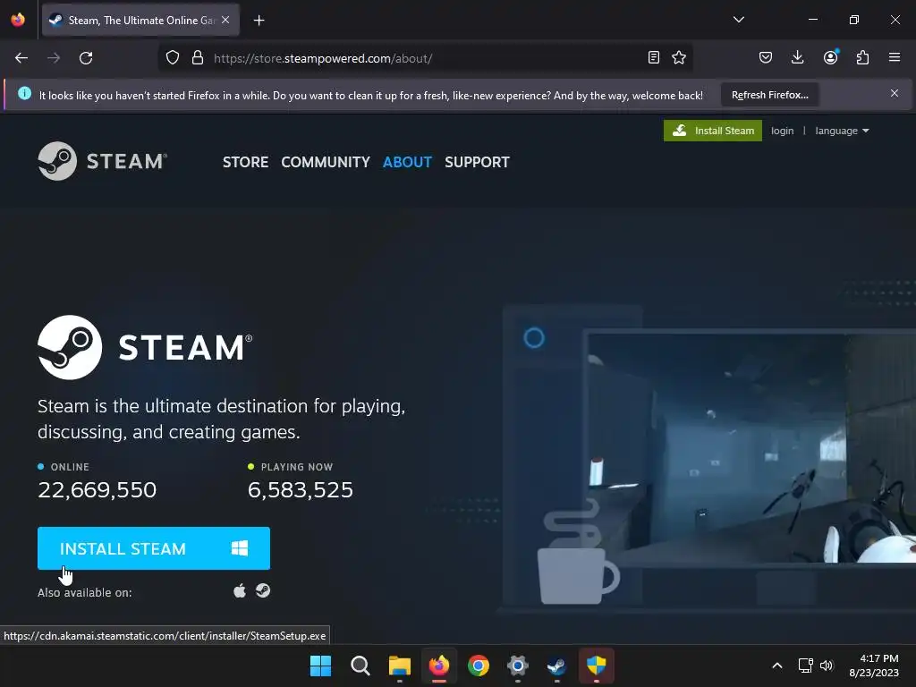This screenshot has height=687, width=916.
Task: Open a new tab with the plus button
Action: point(259,21)
